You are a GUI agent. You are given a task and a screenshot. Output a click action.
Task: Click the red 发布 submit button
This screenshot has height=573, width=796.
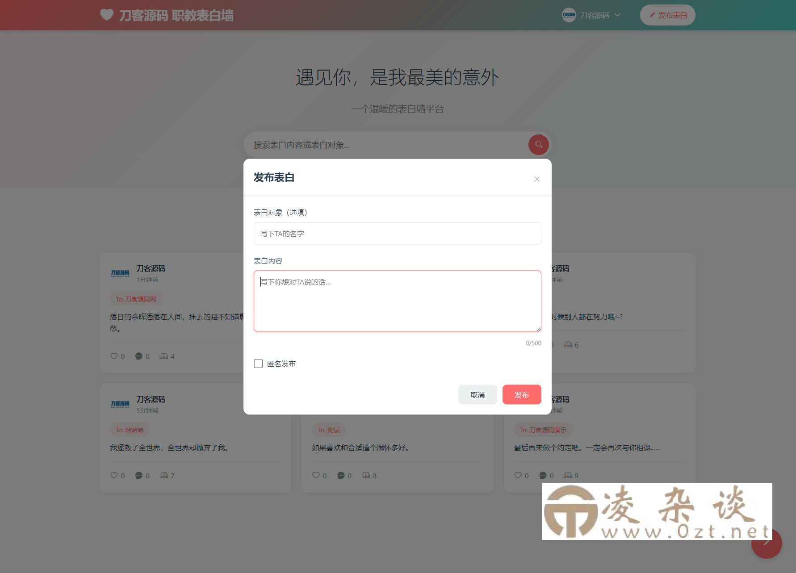pos(522,394)
